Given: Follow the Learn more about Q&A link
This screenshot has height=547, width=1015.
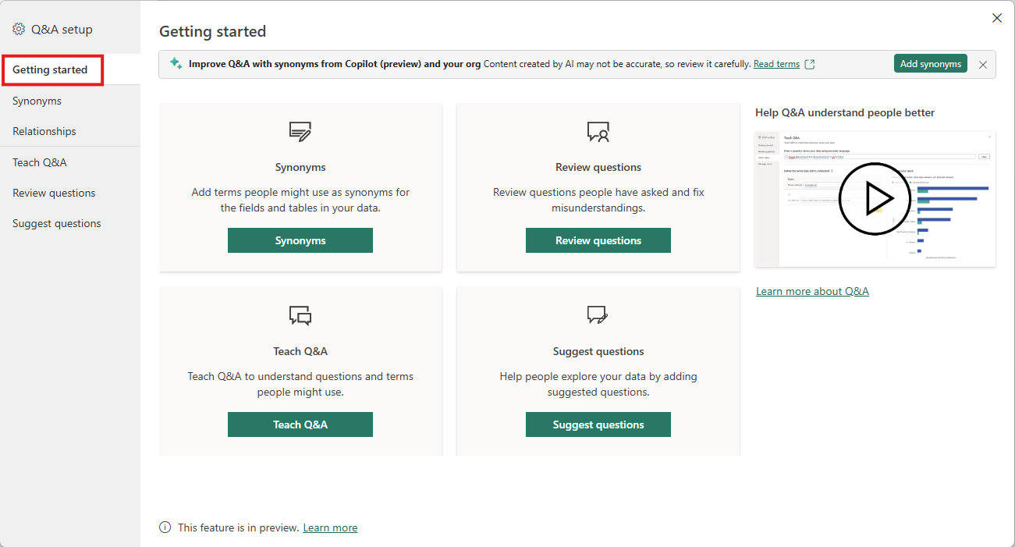Looking at the screenshot, I should 812,291.
